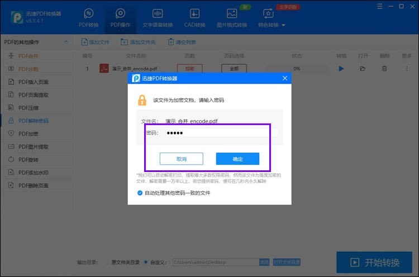The width and height of the screenshot is (419, 277).
Task: Close the password dialog
Action: (285, 78)
